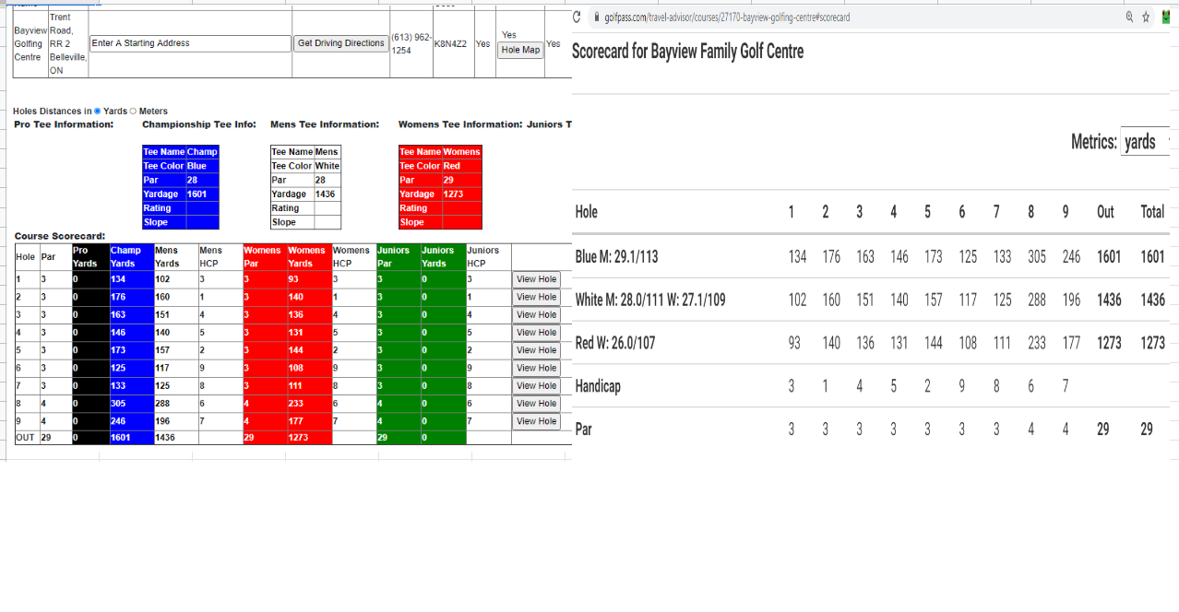1179x612 pixels.
Task: Click the 'Blue M: 29.1/113' row label
Action: tap(617, 257)
